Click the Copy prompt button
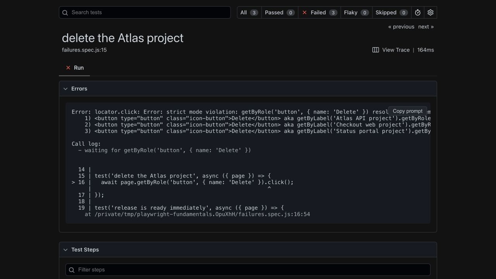 point(408,111)
